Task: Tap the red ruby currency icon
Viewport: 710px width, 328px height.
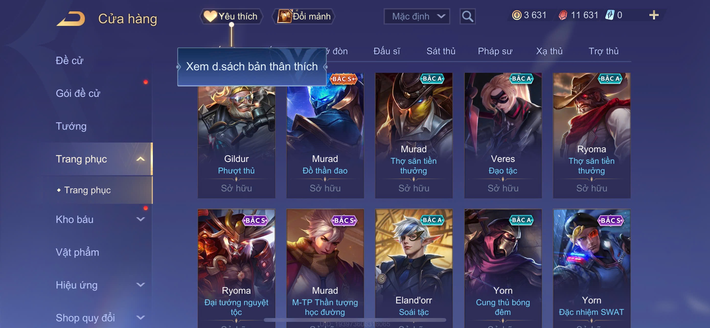Action: 563,15
